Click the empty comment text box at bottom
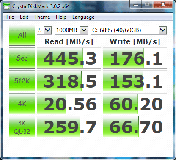Image resolution: width=176 pixels, height=160 pixels. click(88, 147)
